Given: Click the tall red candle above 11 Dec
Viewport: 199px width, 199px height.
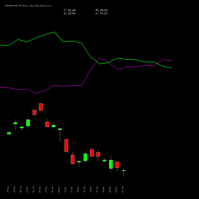Looking at the screenshot, I should (x=66, y=146).
